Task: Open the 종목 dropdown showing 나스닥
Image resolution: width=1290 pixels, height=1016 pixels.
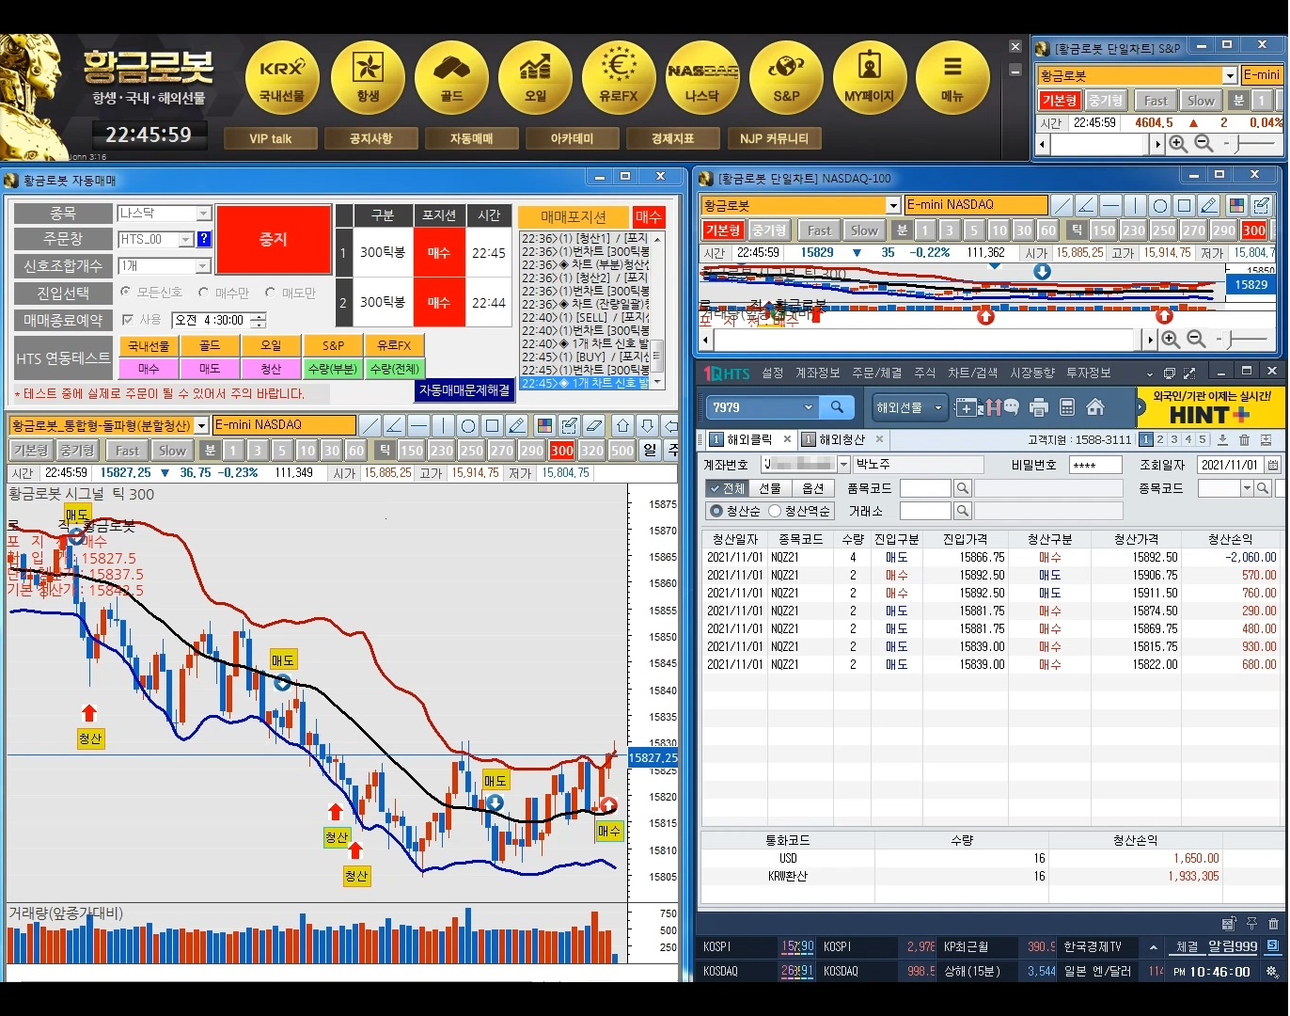Action: (203, 214)
